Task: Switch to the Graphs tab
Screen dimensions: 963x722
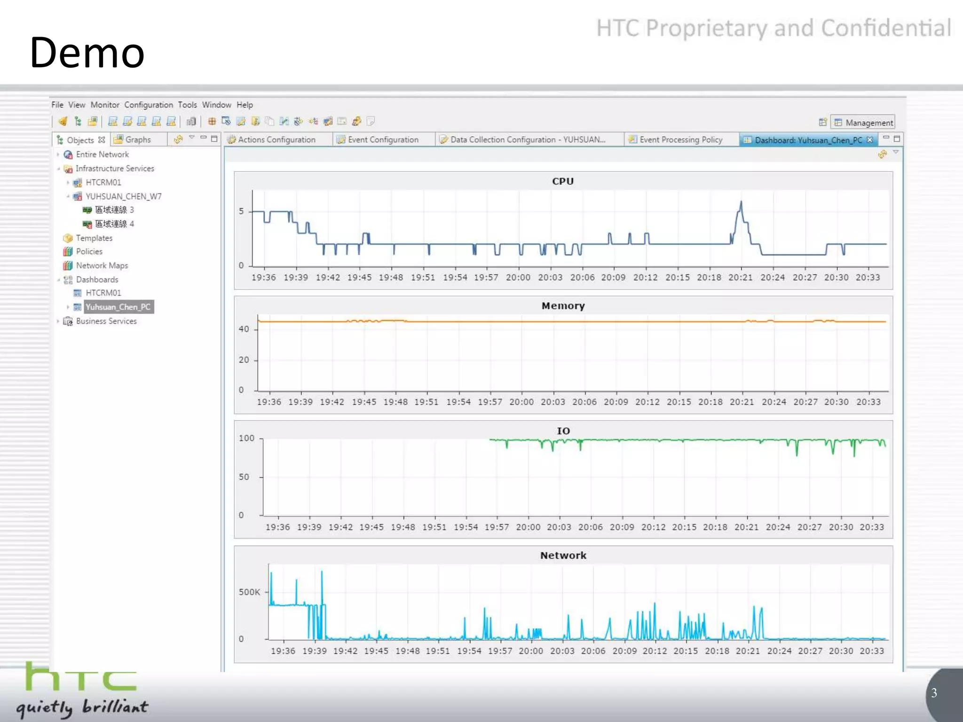Action: [x=137, y=140]
